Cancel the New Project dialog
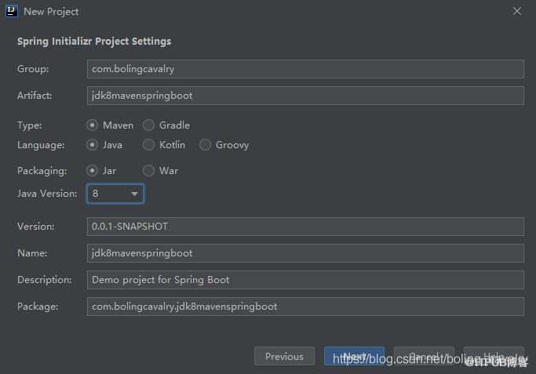Screen dimensions: 536x374 click(x=424, y=356)
